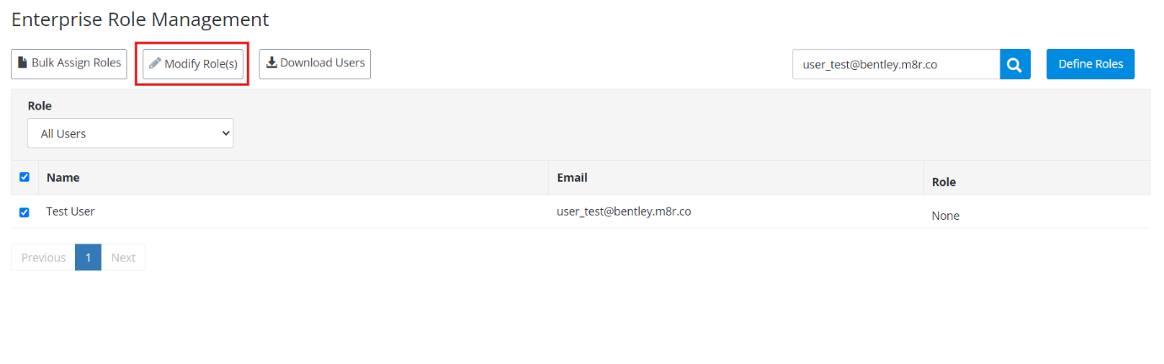
Task: Click into the user email search field
Action: (x=895, y=64)
